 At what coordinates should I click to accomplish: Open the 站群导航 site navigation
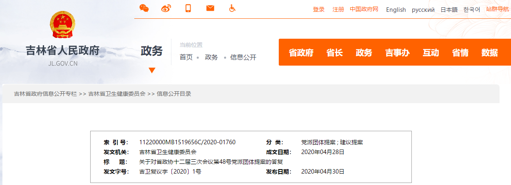point(497,9)
